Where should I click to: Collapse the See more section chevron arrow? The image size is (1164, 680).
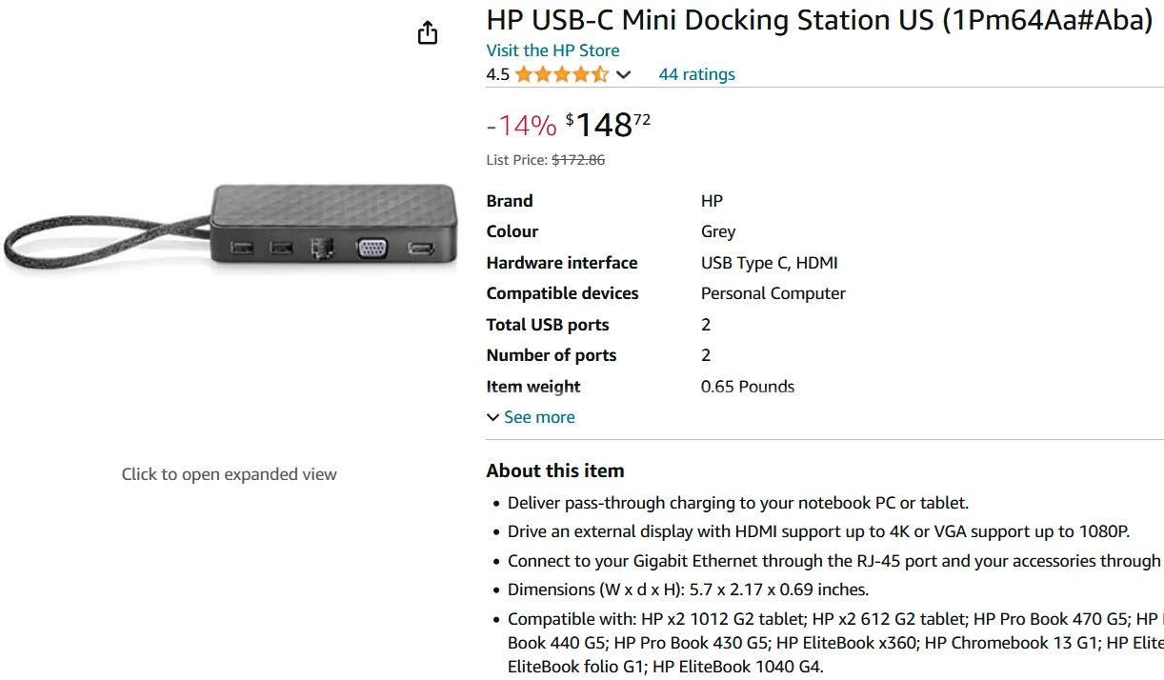click(492, 417)
